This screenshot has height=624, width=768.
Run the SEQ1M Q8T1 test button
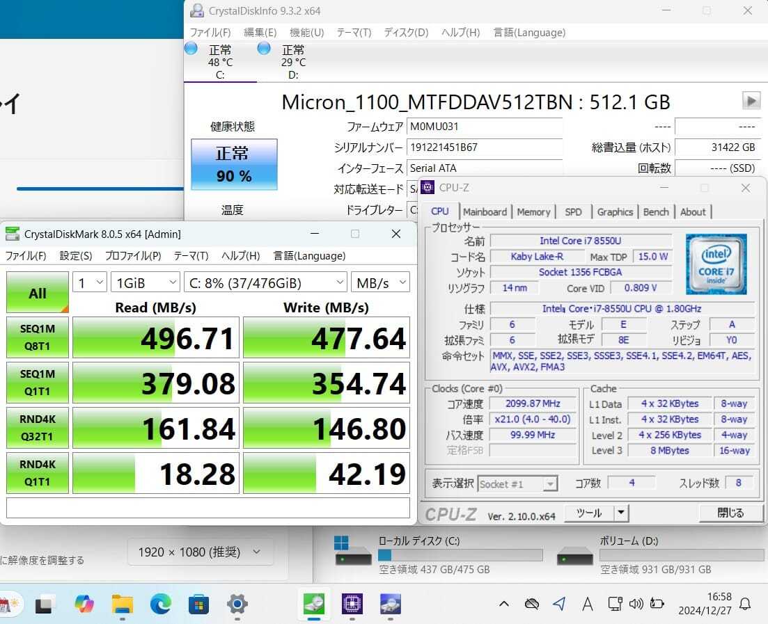tap(38, 337)
